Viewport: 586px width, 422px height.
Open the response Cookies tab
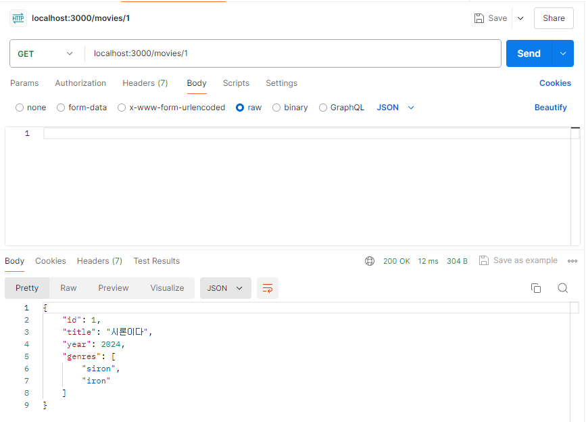coord(51,261)
